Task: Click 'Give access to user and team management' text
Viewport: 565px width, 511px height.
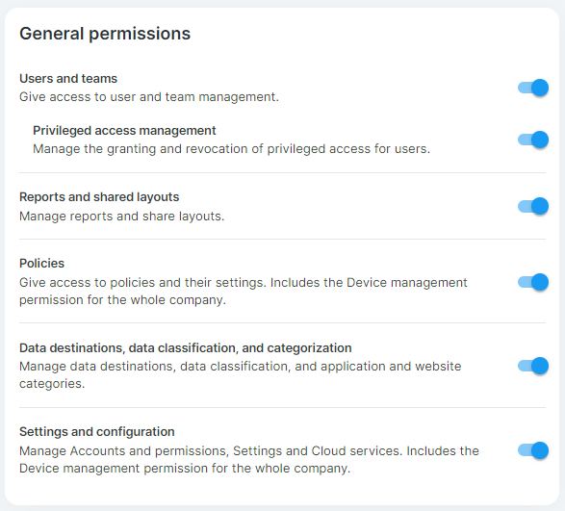Action: click(149, 97)
